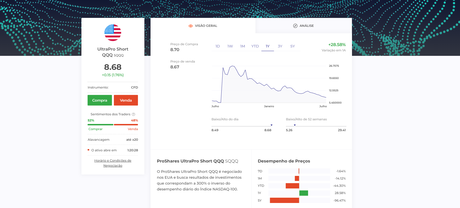The image size is (460, 208).
Task: Select the 1Y chart range
Action: [268, 46]
